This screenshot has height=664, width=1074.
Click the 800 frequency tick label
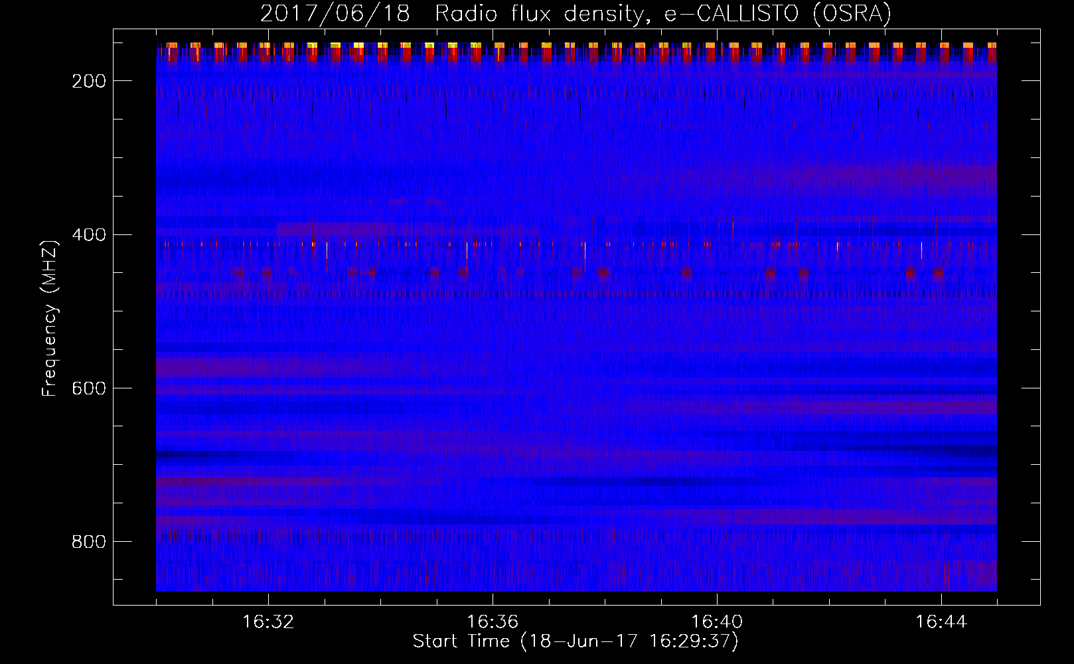(x=89, y=542)
